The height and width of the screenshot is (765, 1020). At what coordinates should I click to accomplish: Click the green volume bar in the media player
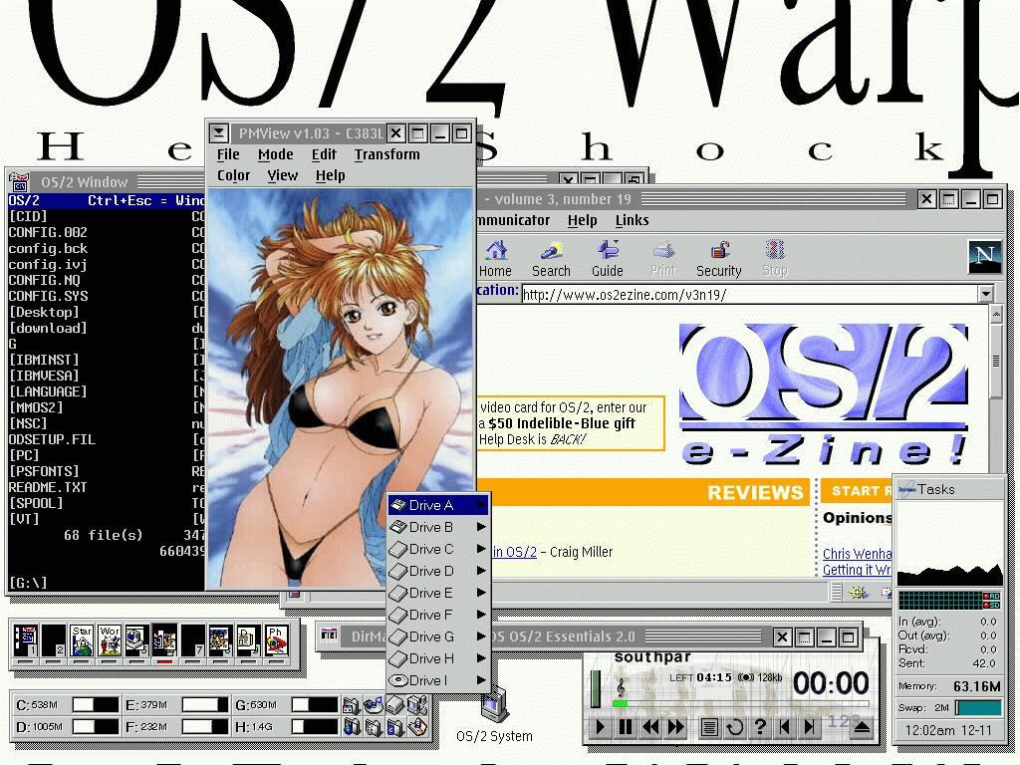(x=596, y=689)
